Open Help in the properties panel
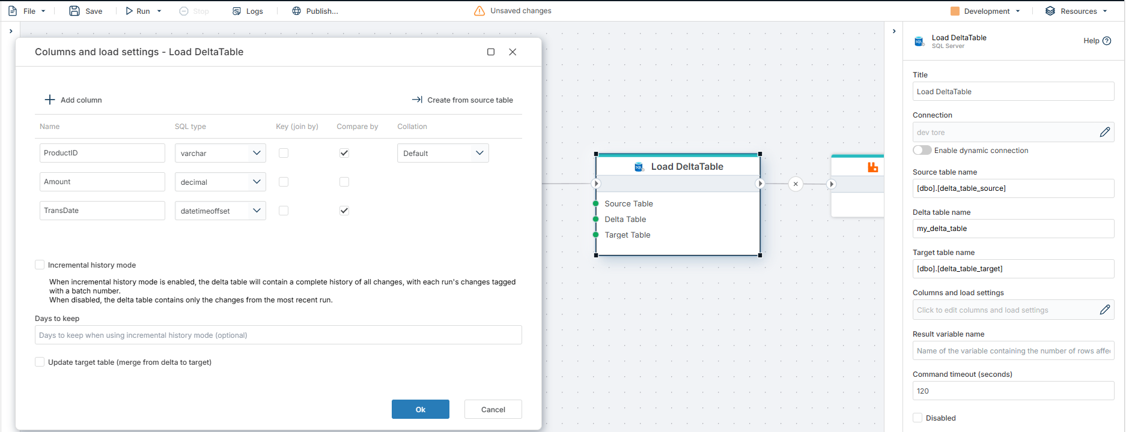Image resolution: width=1126 pixels, height=432 pixels. (x=1097, y=41)
